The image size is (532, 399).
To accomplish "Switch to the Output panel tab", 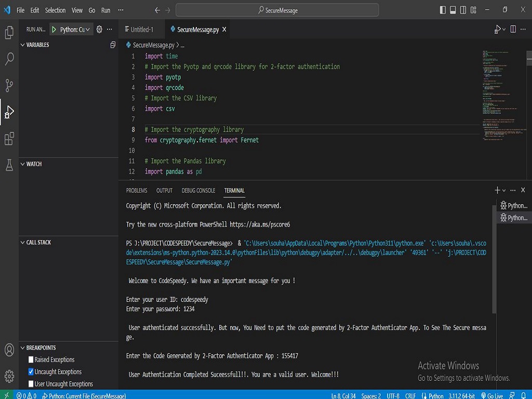I will click(x=165, y=191).
